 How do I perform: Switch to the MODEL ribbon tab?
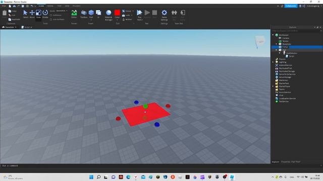(50, 6)
